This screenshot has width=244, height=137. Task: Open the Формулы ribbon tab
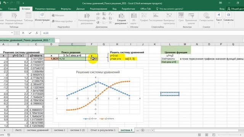tap(66, 9)
